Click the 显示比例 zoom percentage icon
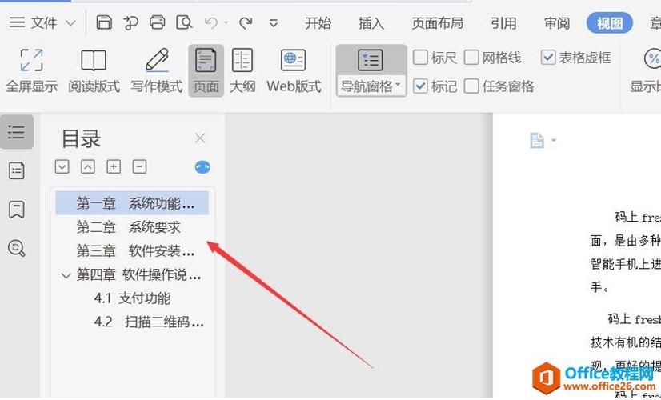Viewport: 661px width, 400px height. point(651,59)
